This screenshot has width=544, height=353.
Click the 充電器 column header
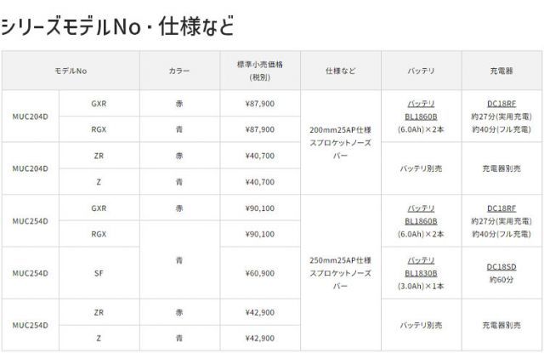tap(498, 71)
